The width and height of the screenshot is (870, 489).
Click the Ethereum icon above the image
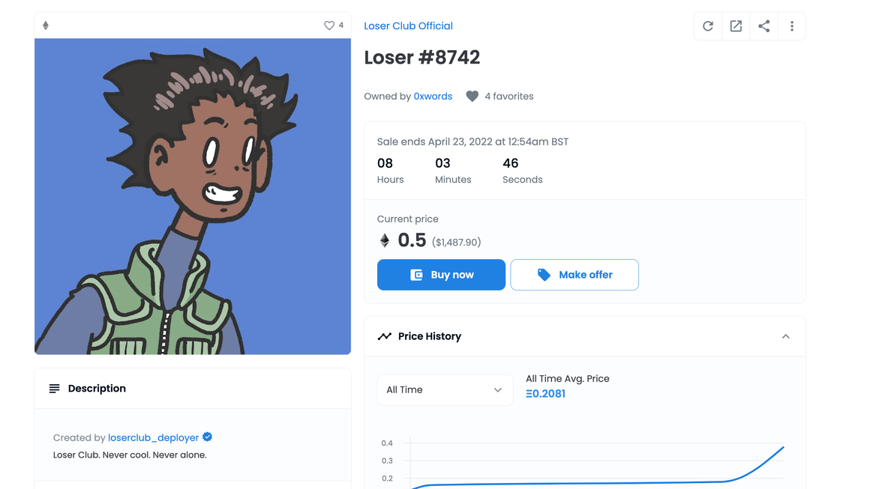click(46, 25)
